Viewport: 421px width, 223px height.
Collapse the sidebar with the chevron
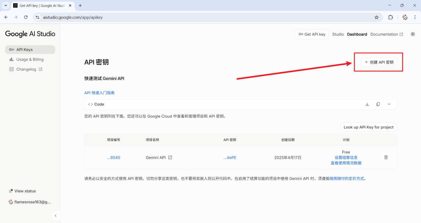(56, 215)
